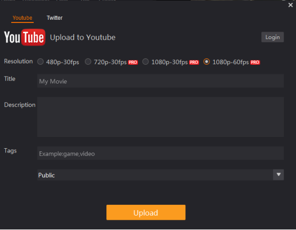Screen dimensions: 296x230
Task: Pick the 1080p-30fps resolution radio button
Action: 145,62
